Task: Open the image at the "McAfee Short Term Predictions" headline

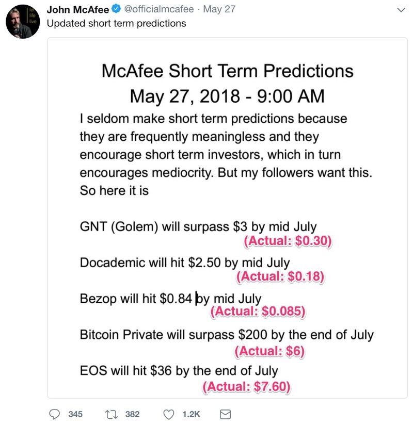Action: pyautogui.click(x=227, y=71)
